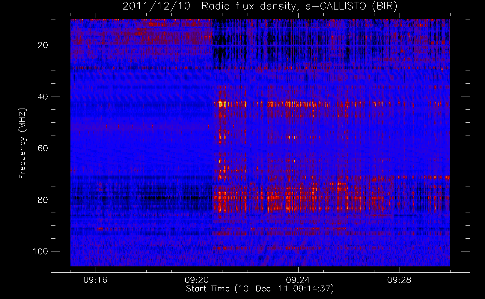Click the 80 frequency tick label
This screenshot has height=299, width=485.
pos(43,200)
